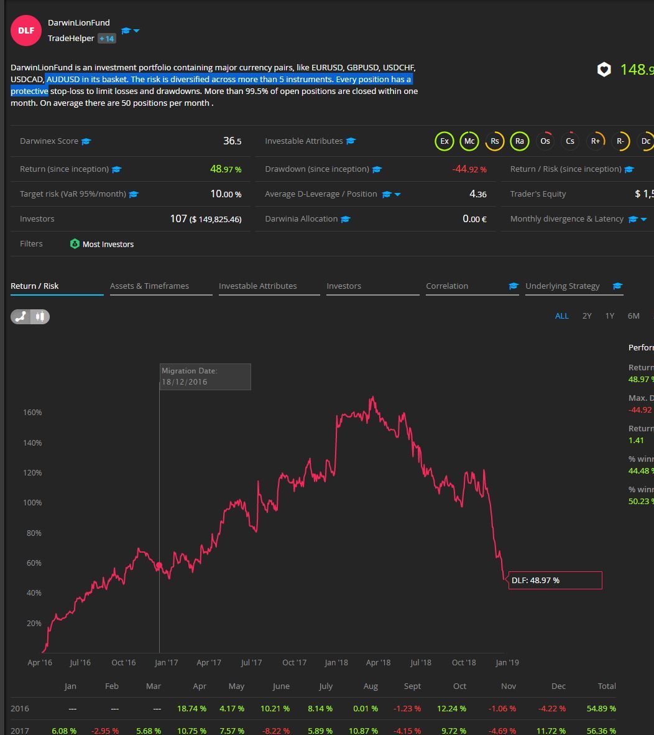This screenshot has height=735, width=654.
Task: Click the 4.36 D-Leverage value
Action: click(x=478, y=194)
